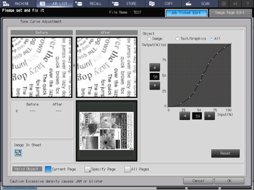Click the OK button
The width and height of the screenshot is (254, 190).
[229, 181]
